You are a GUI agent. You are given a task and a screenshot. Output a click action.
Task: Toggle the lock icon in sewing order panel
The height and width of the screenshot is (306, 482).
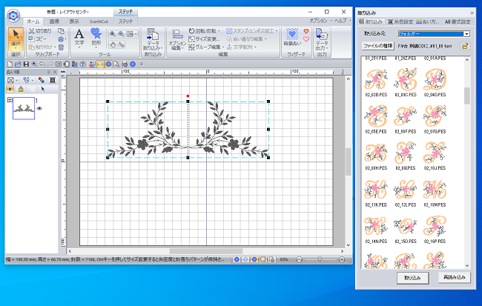pos(21,88)
